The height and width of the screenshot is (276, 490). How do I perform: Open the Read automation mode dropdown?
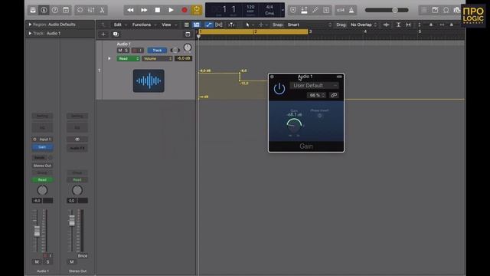[128, 58]
